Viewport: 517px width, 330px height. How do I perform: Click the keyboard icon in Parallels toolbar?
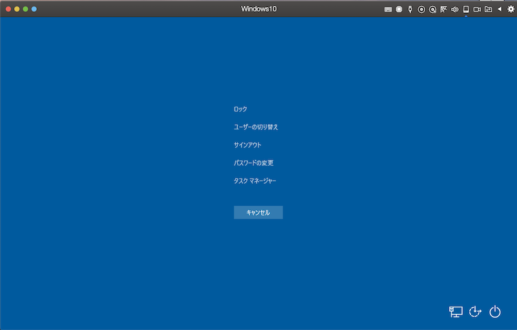388,9
